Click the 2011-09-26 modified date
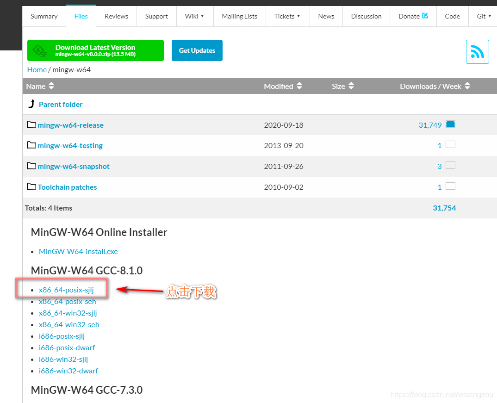 (284, 166)
